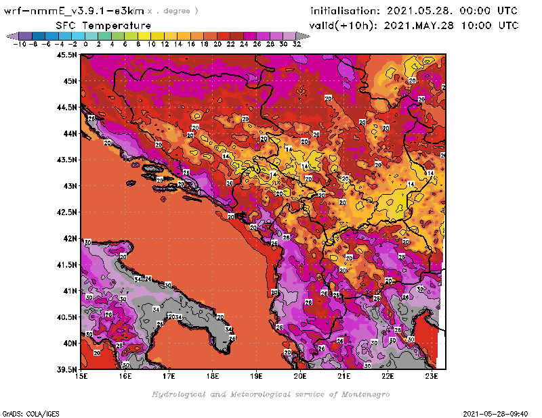This screenshot has width=542, height=418.
Task: Click the bright yellow legend swatch between 8 and 10
Action: coord(144,36)
